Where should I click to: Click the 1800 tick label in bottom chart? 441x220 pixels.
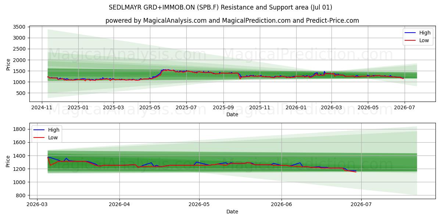[19, 129]
